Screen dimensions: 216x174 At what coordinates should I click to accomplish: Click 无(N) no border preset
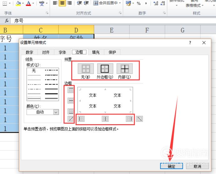point(86,69)
